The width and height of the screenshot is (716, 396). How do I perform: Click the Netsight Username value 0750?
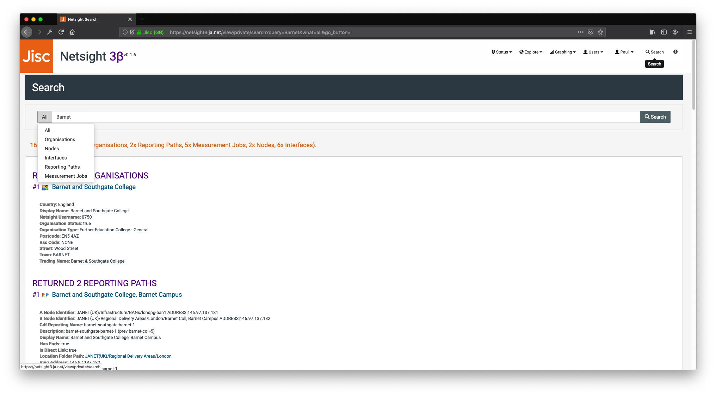(87, 217)
